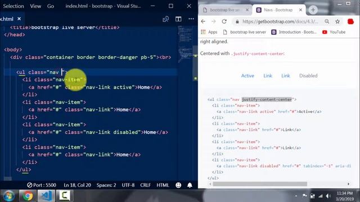Open the smiley feedback icon

pos(178,185)
